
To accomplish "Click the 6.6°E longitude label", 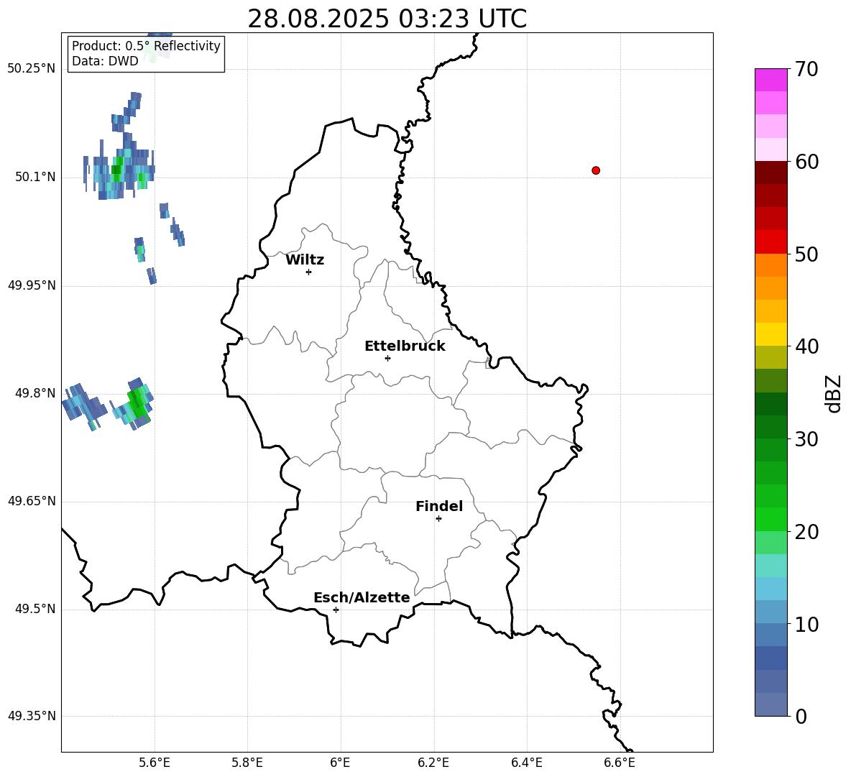I will click(x=620, y=763).
